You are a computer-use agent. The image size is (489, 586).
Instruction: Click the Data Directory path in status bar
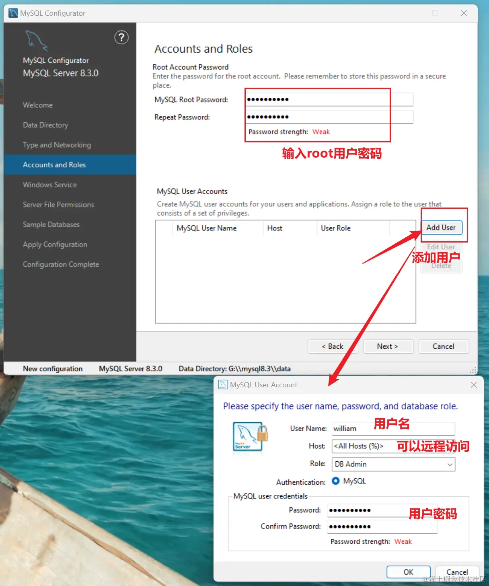click(x=234, y=369)
